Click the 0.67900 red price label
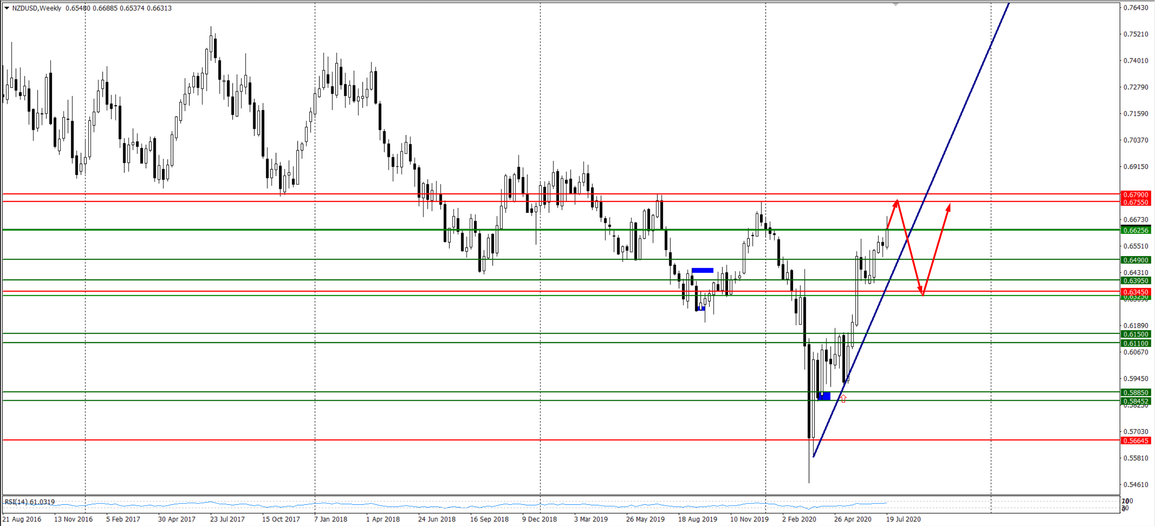Image resolution: width=1155 pixels, height=526 pixels. pos(1136,195)
